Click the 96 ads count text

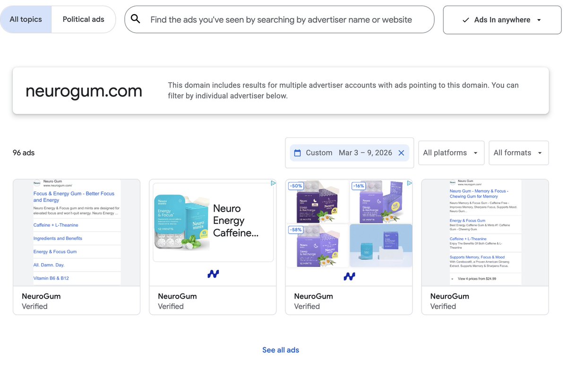[x=24, y=153]
